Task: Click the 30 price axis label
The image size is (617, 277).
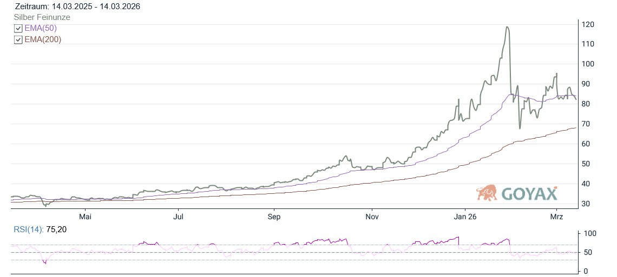Action: coord(587,204)
